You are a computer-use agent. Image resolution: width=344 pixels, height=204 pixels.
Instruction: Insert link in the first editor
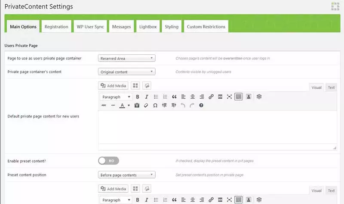(x=211, y=97)
